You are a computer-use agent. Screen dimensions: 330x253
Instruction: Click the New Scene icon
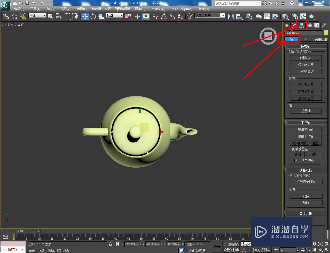pyautogui.click(x=15, y=3)
